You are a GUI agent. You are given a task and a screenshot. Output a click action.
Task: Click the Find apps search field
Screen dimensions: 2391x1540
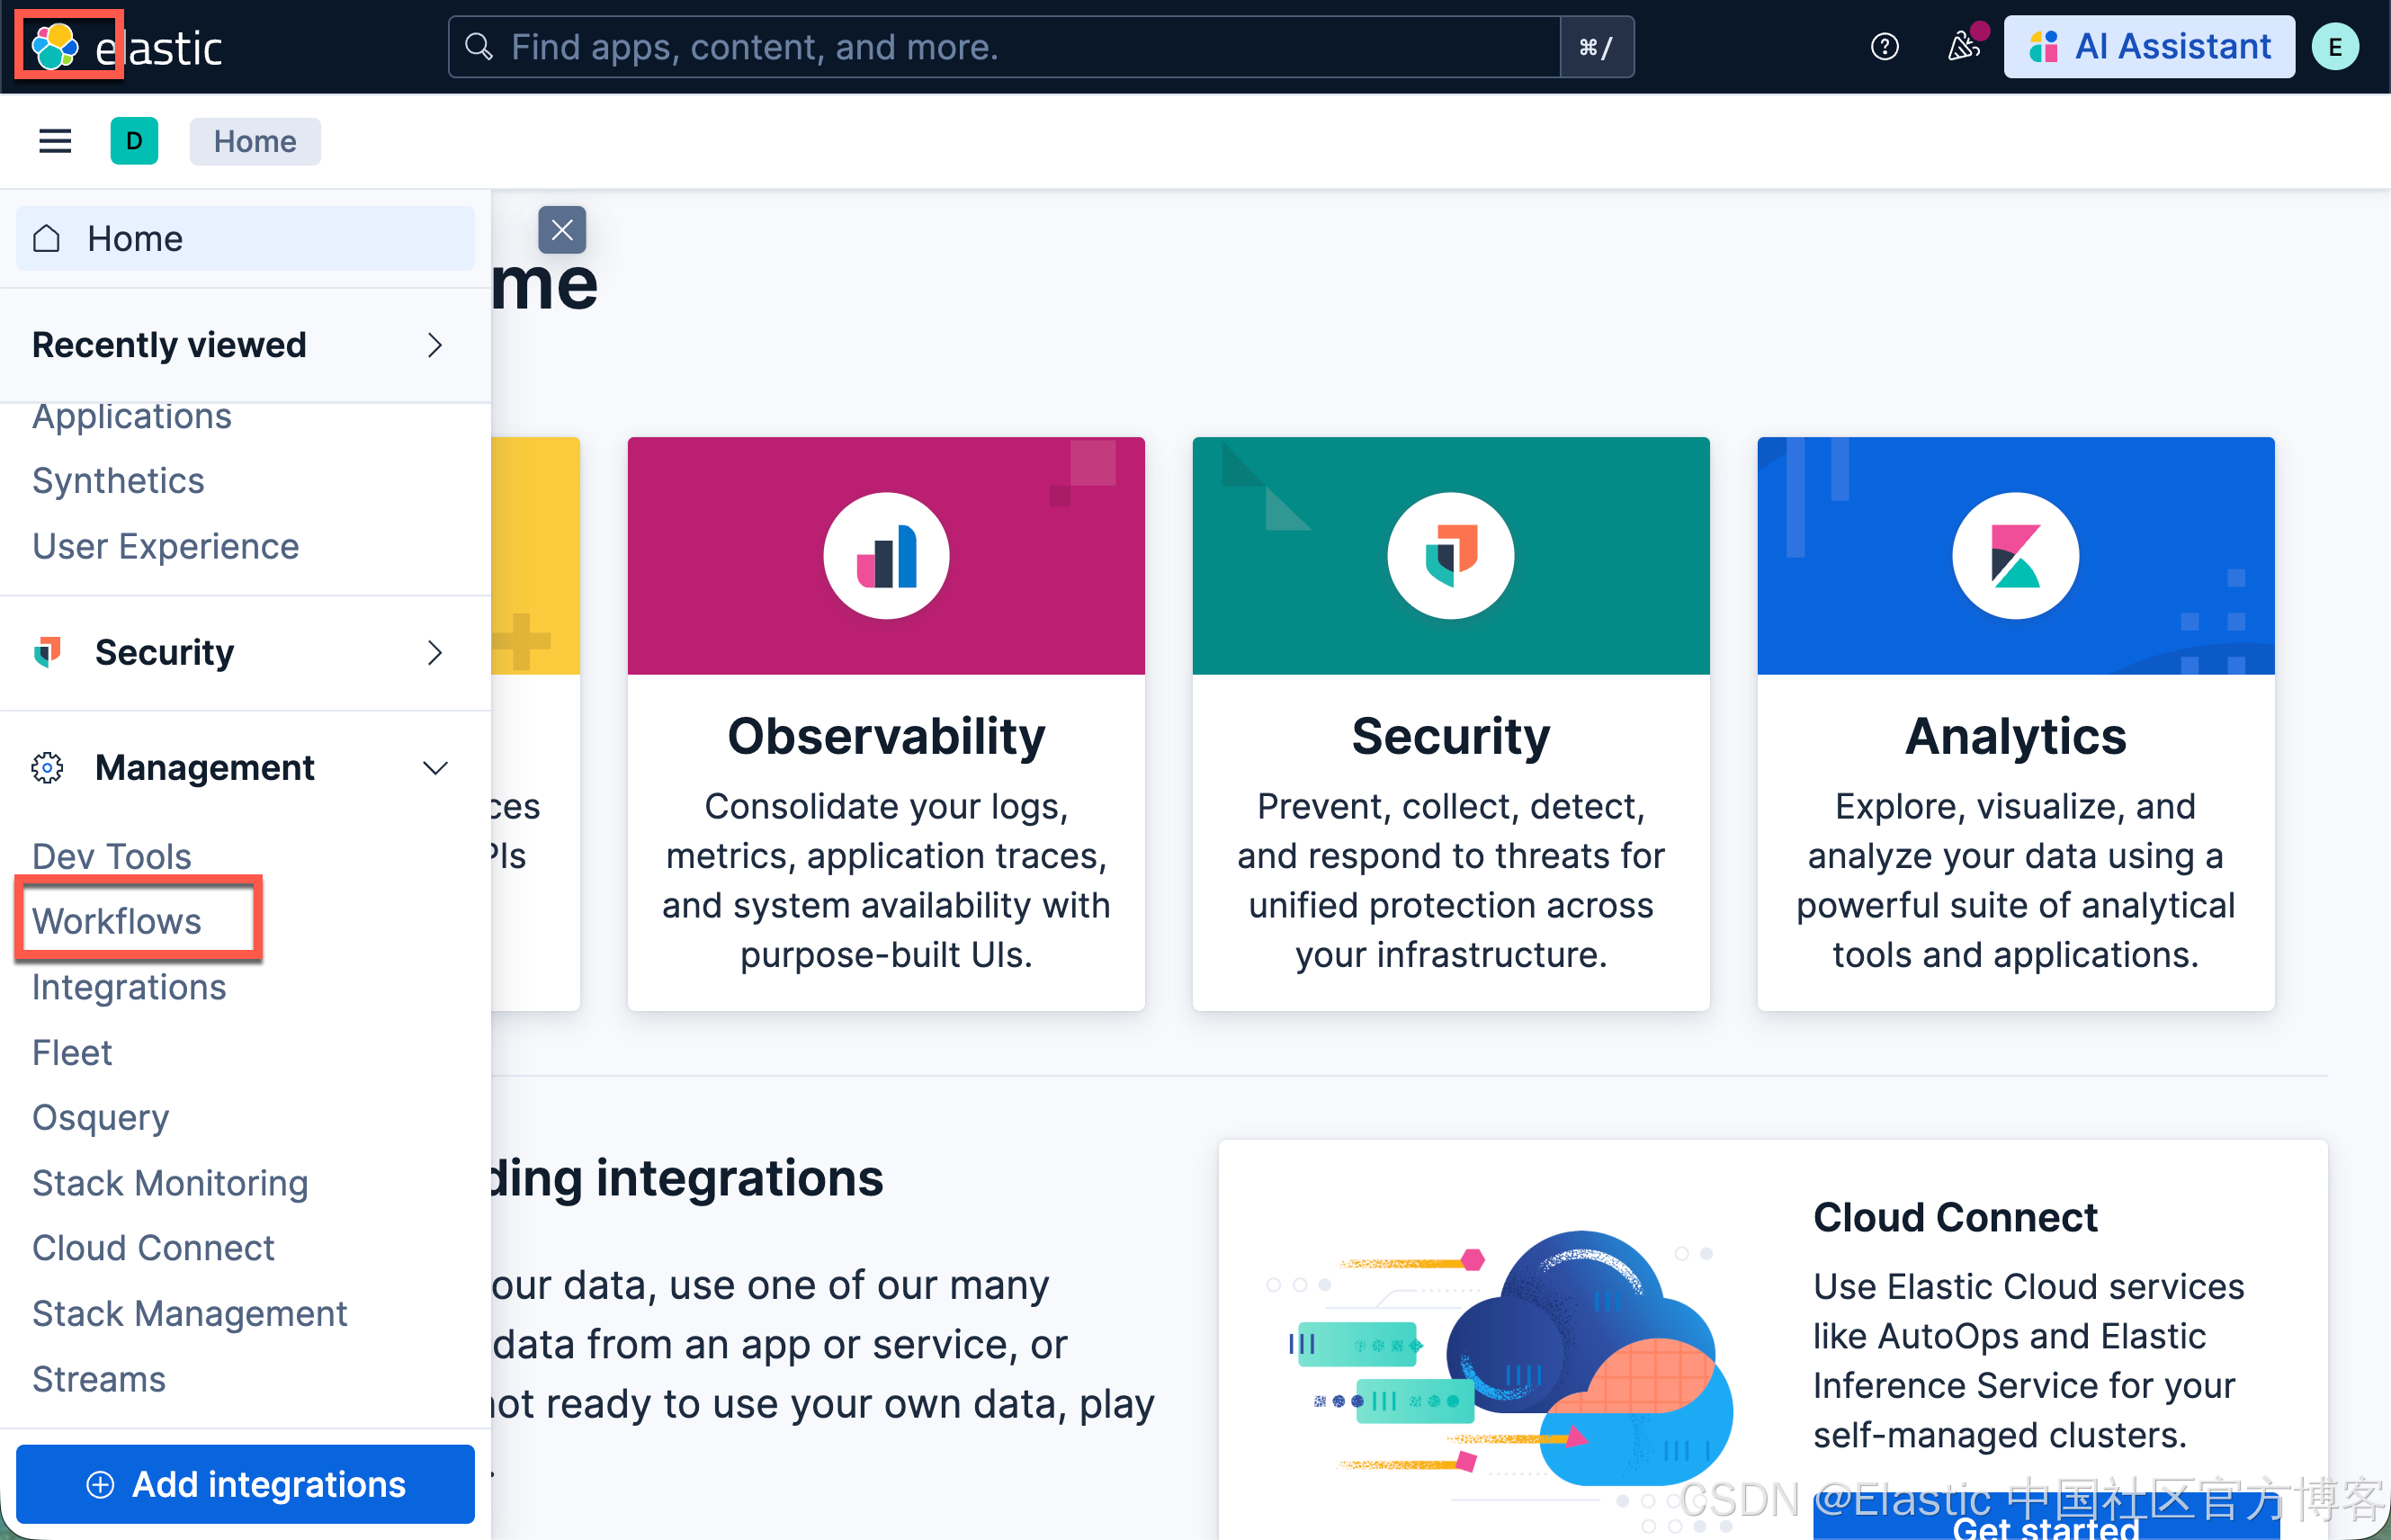pos(1005,47)
